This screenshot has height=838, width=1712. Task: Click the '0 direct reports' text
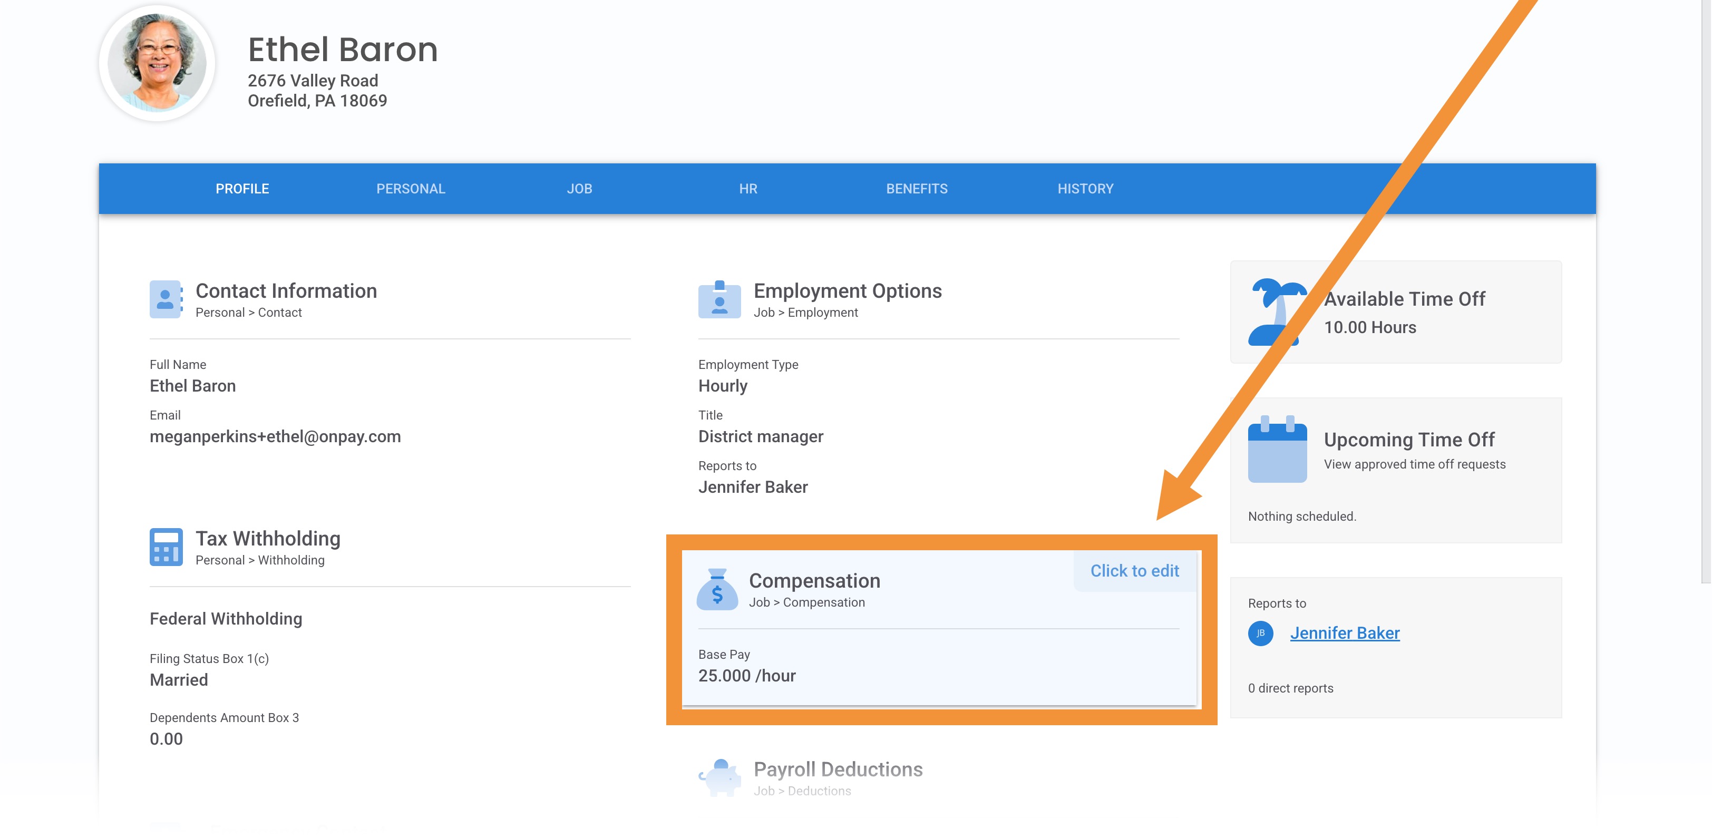(x=1291, y=688)
